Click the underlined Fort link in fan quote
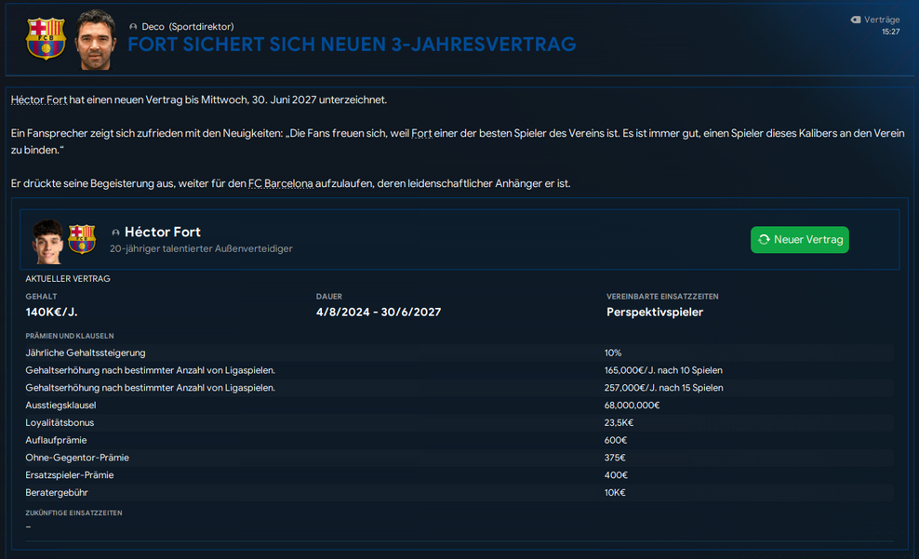The width and height of the screenshot is (919, 559). pos(421,134)
